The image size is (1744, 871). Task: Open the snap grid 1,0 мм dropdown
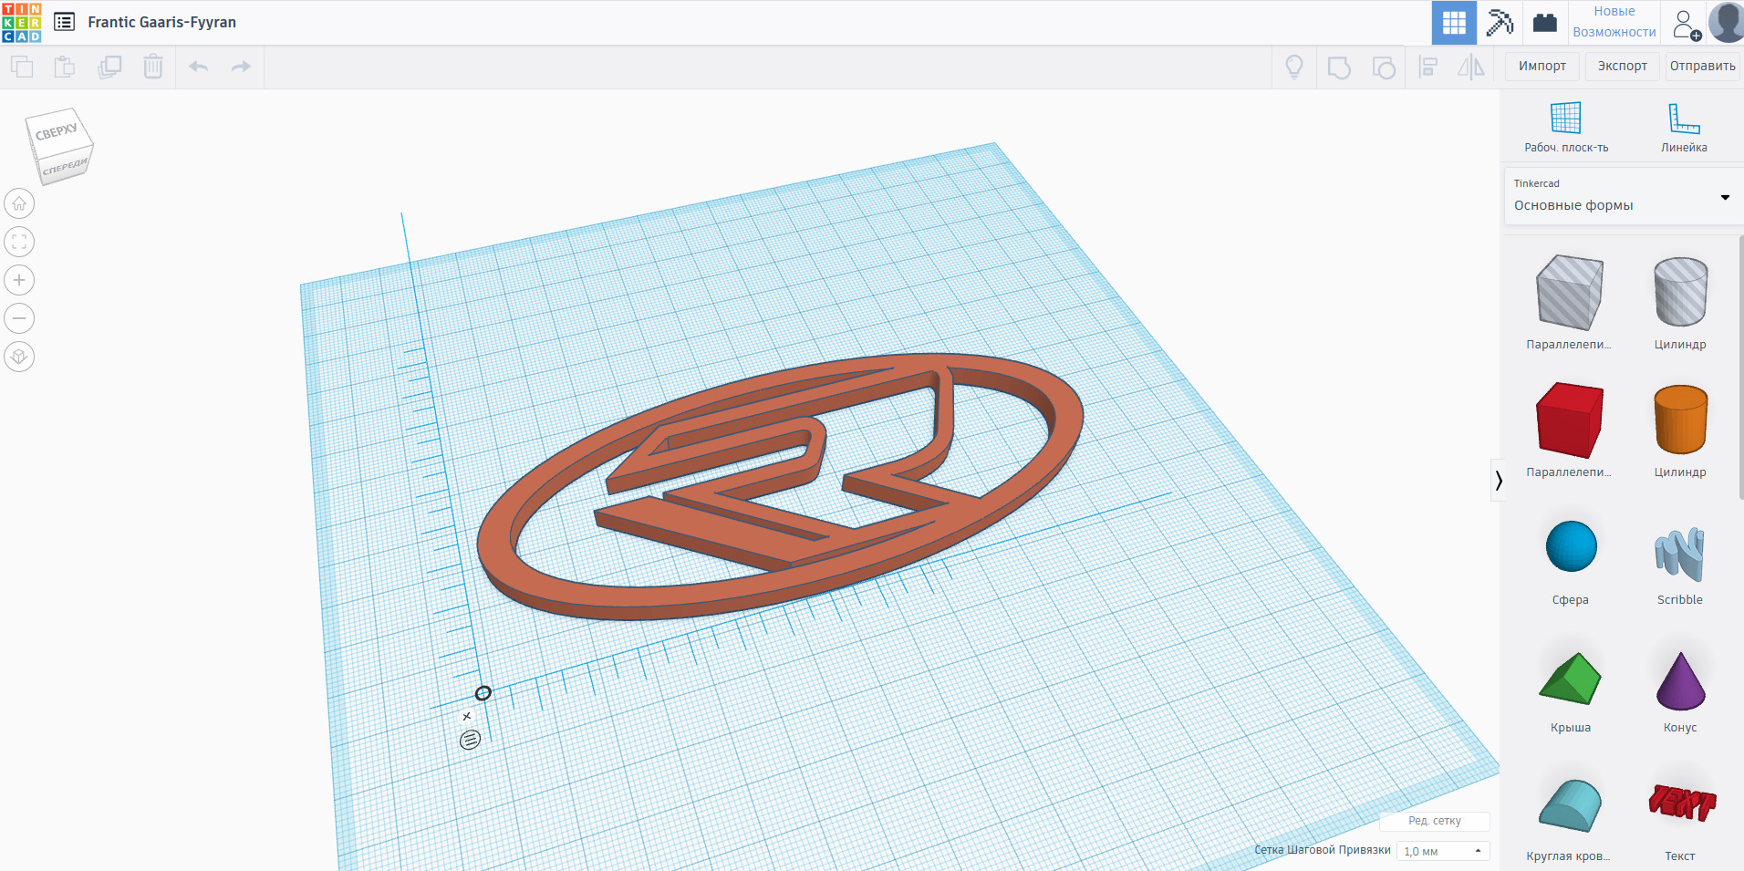[x=1443, y=851]
